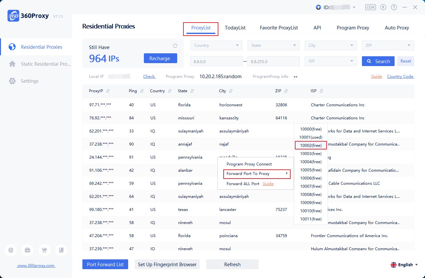Open the State dropdown filter

coord(274,45)
